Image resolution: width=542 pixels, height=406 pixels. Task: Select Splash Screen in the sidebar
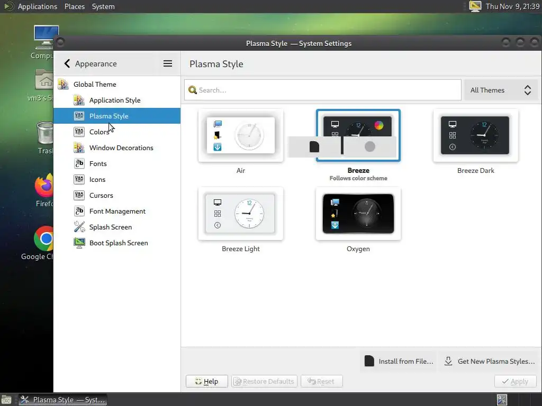coord(117,227)
